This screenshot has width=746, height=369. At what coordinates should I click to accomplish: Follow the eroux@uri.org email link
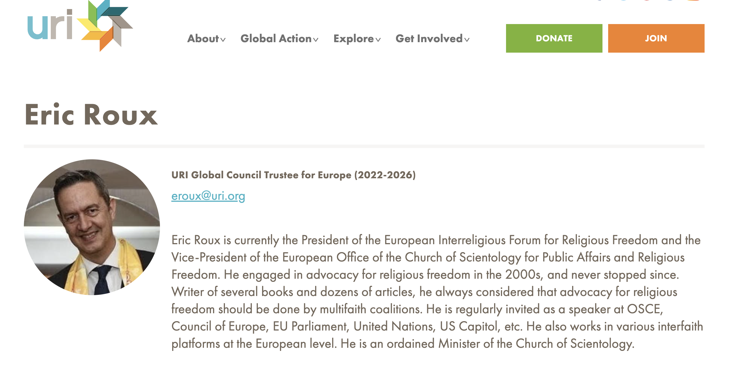pos(208,196)
